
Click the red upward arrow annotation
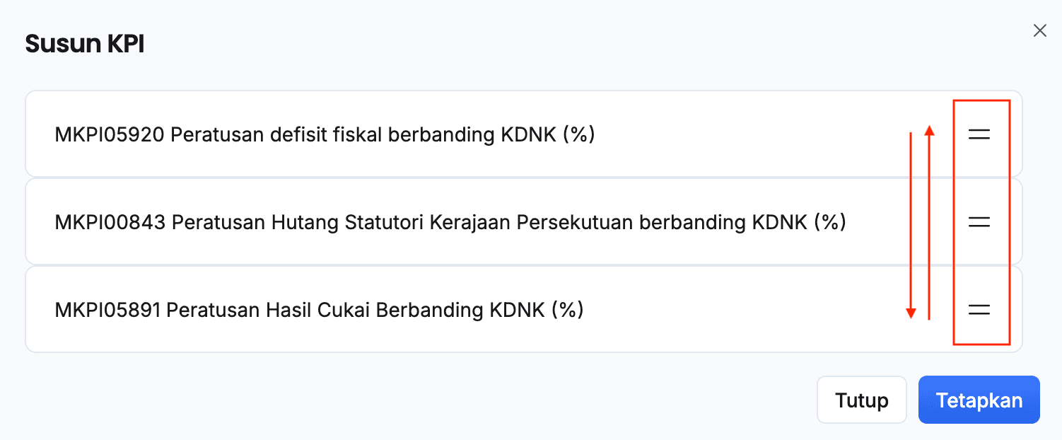coord(930,222)
